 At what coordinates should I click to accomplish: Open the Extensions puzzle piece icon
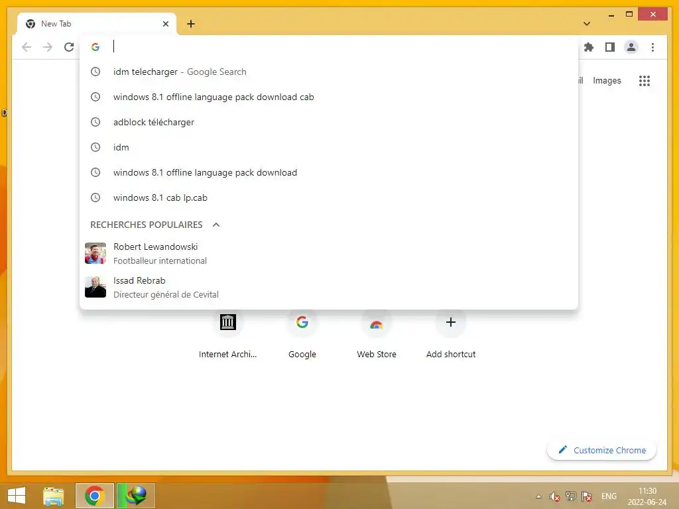coord(589,47)
